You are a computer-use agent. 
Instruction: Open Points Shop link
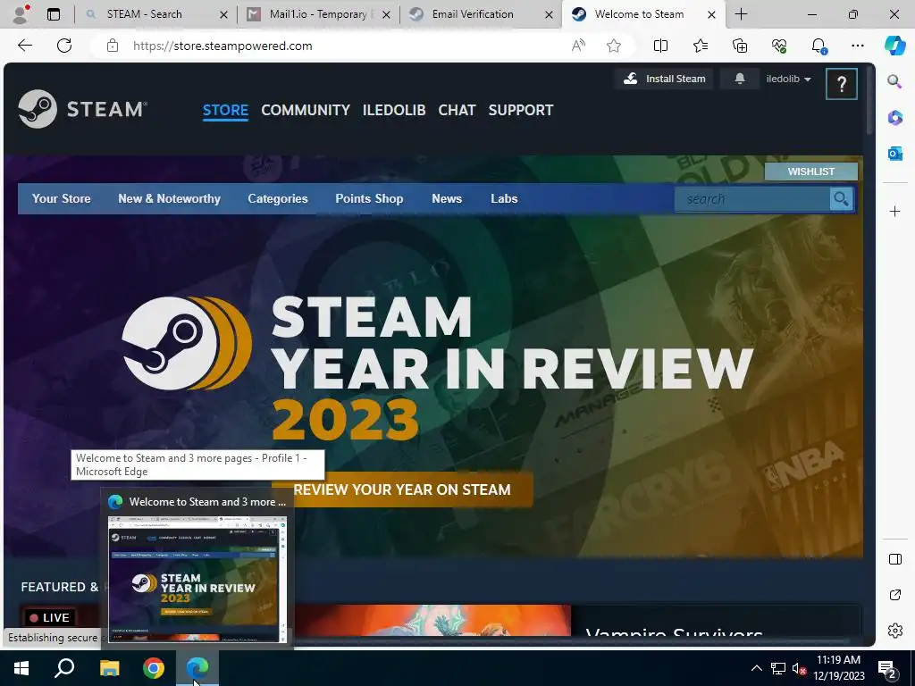(369, 199)
